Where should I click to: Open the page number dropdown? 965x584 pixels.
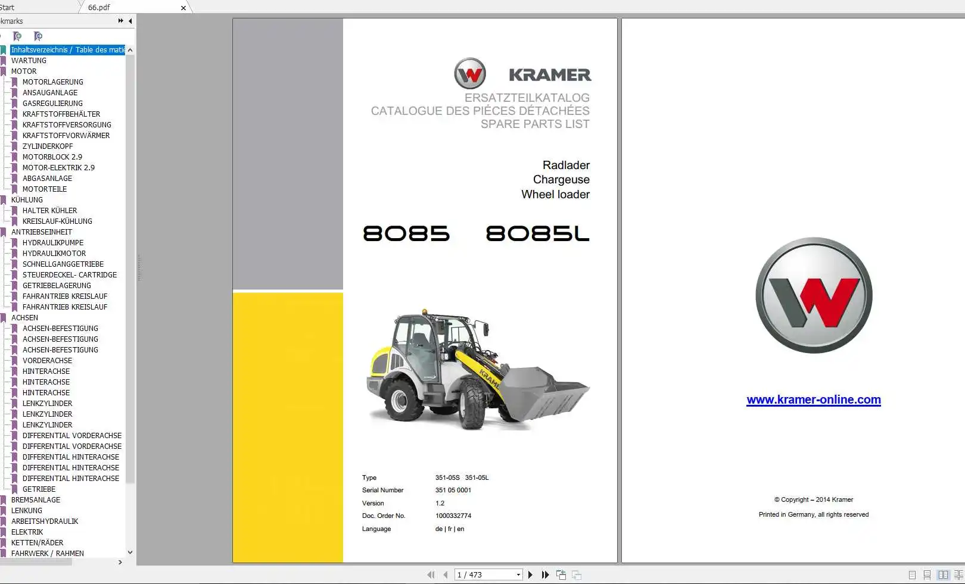[518, 574]
